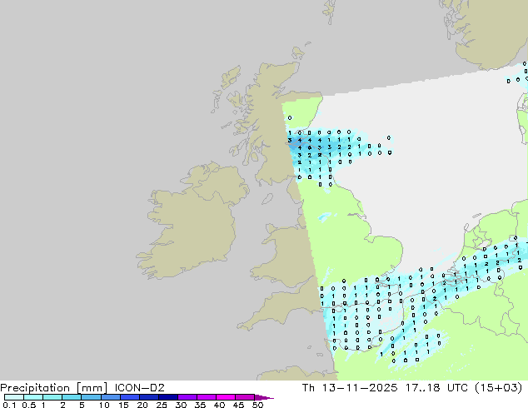Click the 25–30 mm navy legend swatch
528x408 pixels.
[x=167, y=397]
